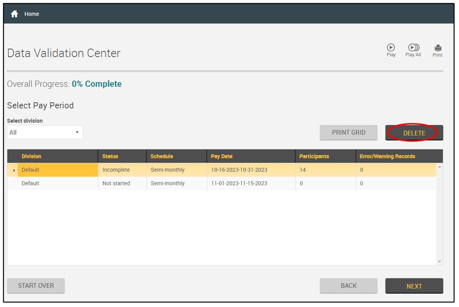Sort by Error/Warning Records column header

click(387, 156)
